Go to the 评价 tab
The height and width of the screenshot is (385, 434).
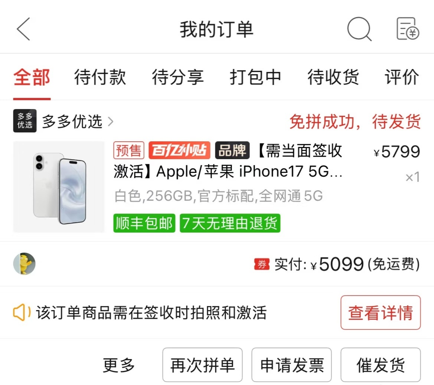pyautogui.click(x=402, y=77)
